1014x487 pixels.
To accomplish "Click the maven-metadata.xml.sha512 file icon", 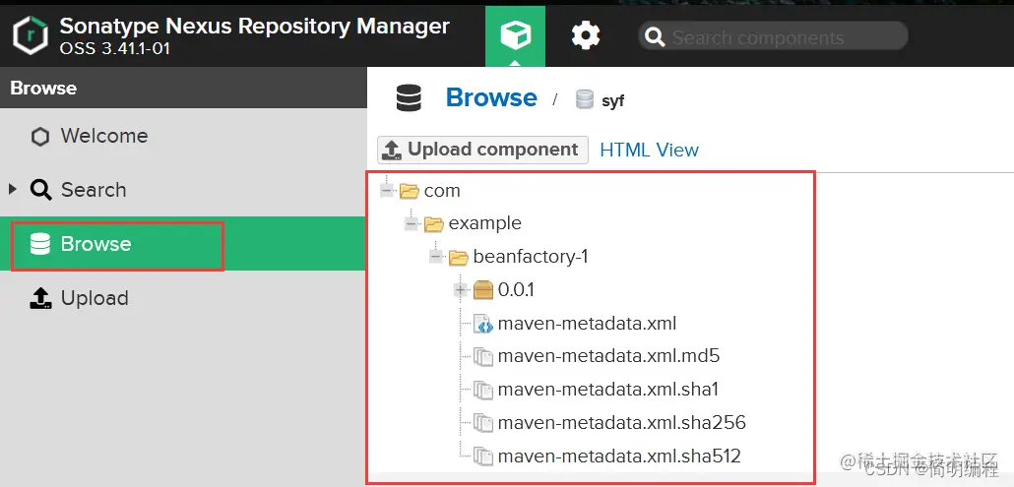I will point(483,457).
